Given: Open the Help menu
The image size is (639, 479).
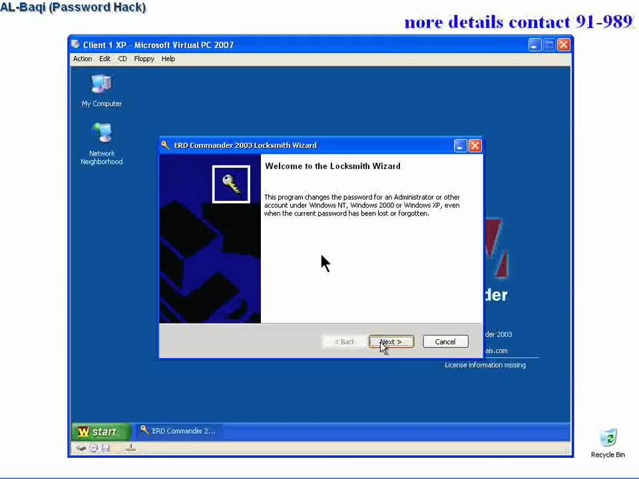Looking at the screenshot, I should [168, 59].
